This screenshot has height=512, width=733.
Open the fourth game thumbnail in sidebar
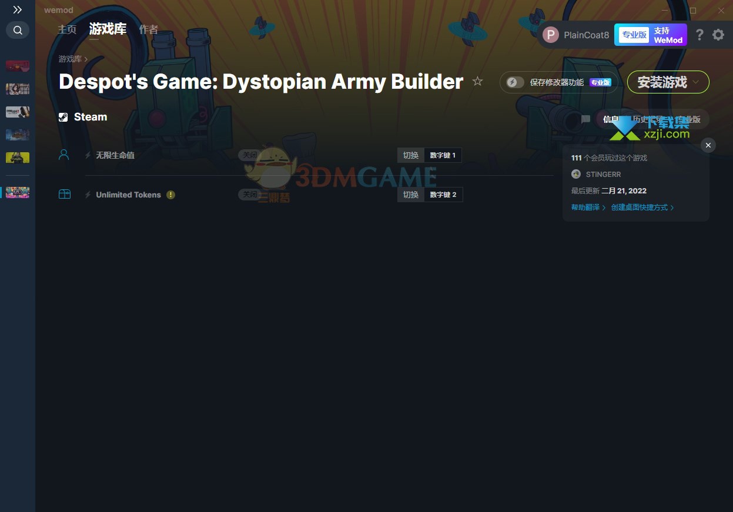pos(18,135)
